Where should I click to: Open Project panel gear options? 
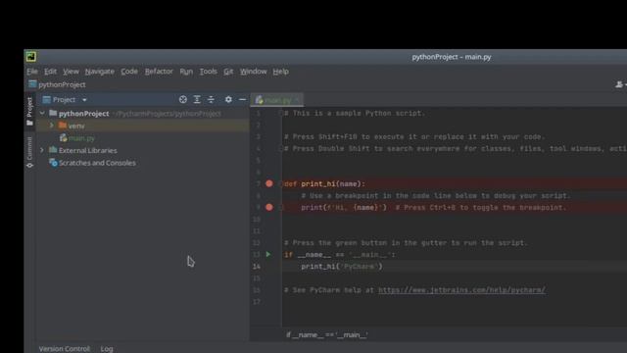(x=228, y=100)
